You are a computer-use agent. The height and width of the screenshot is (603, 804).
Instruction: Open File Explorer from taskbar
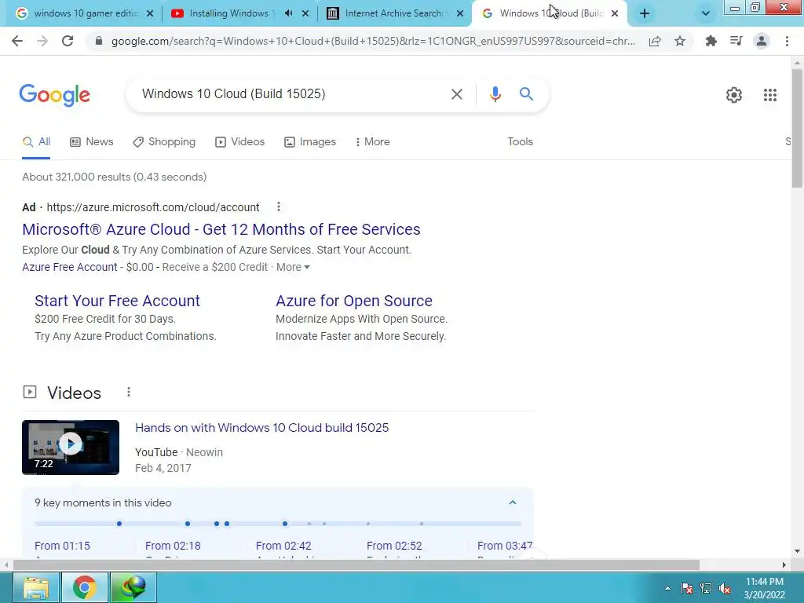[35, 587]
